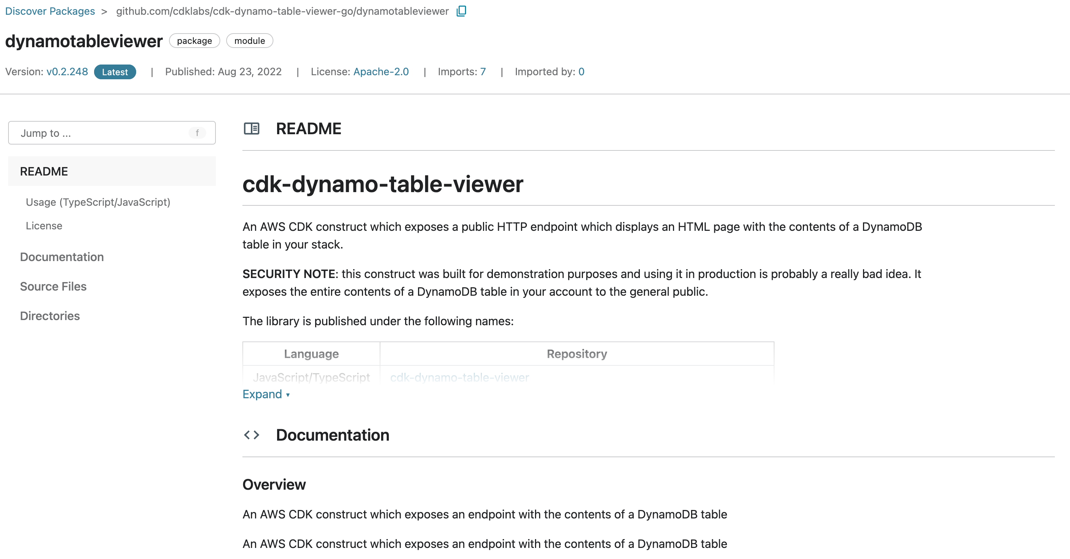Click the Documentation code brackets icon
Image resolution: width=1070 pixels, height=559 pixels.
pos(251,435)
